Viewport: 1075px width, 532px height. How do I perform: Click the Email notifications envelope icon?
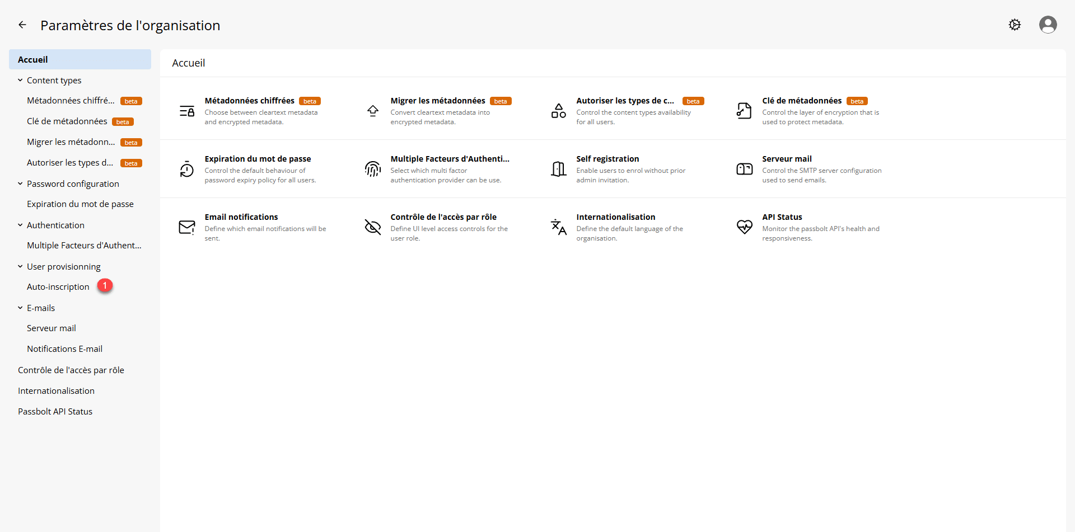(x=186, y=227)
